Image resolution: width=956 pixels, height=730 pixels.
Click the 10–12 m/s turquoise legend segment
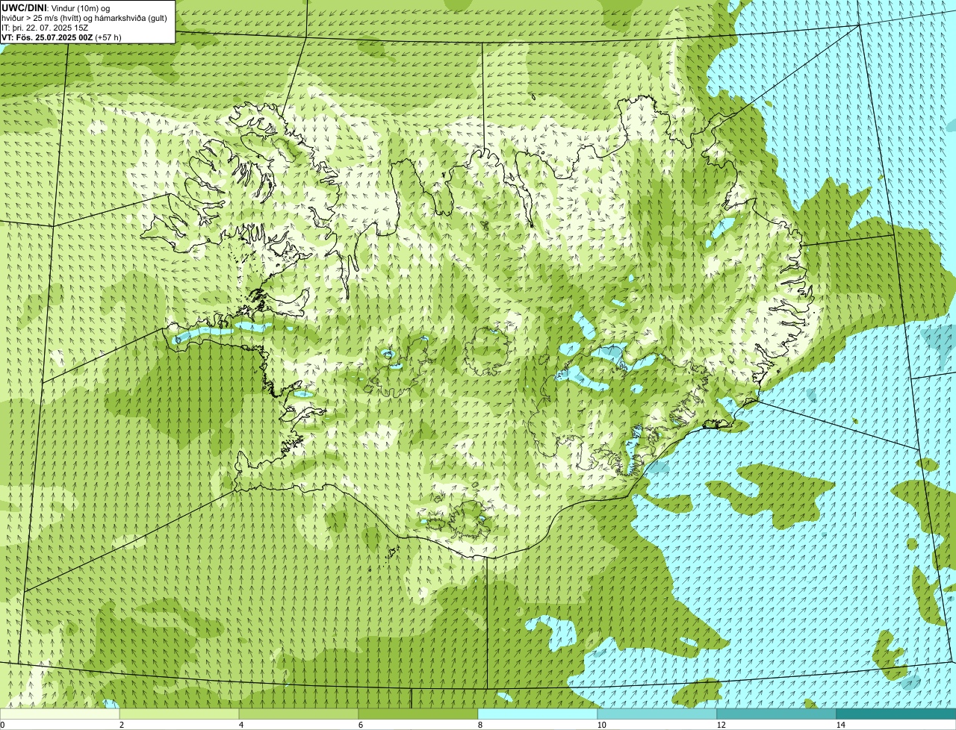pos(657,714)
